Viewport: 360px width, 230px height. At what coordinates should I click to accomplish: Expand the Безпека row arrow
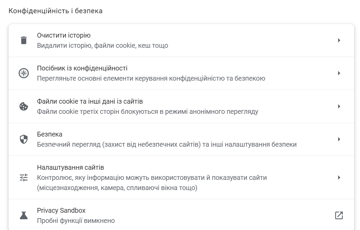click(339, 139)
